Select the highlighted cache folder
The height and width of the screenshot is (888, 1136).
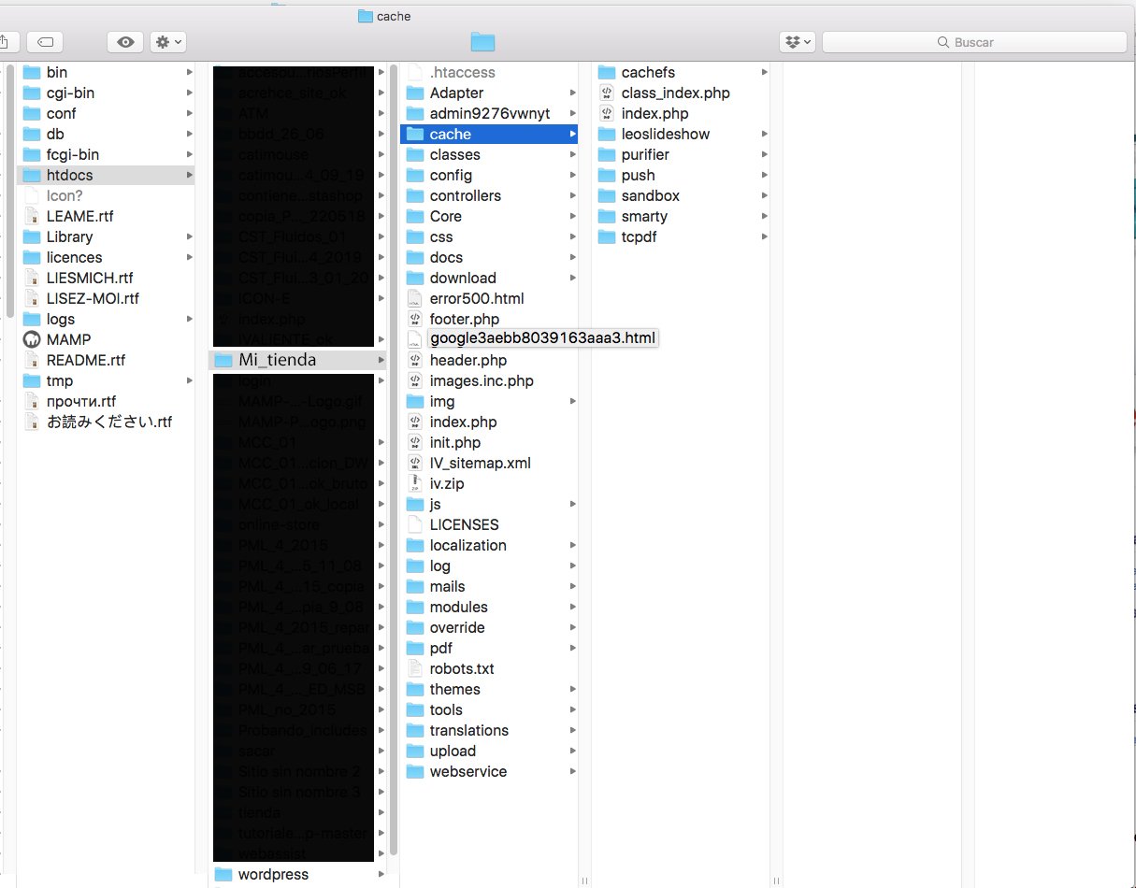click(x=489, y=134)
